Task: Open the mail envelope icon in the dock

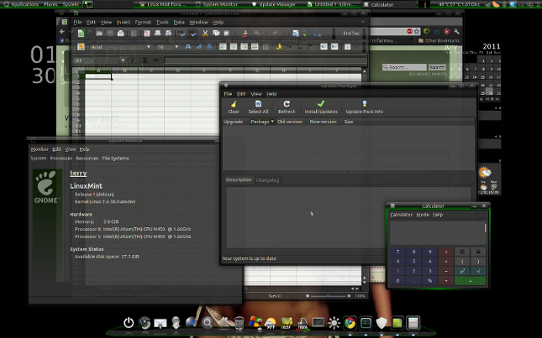Action: [x=160, y=324]
